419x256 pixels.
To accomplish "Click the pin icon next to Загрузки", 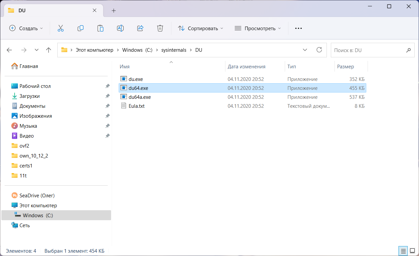I will (x=107, y=96).
